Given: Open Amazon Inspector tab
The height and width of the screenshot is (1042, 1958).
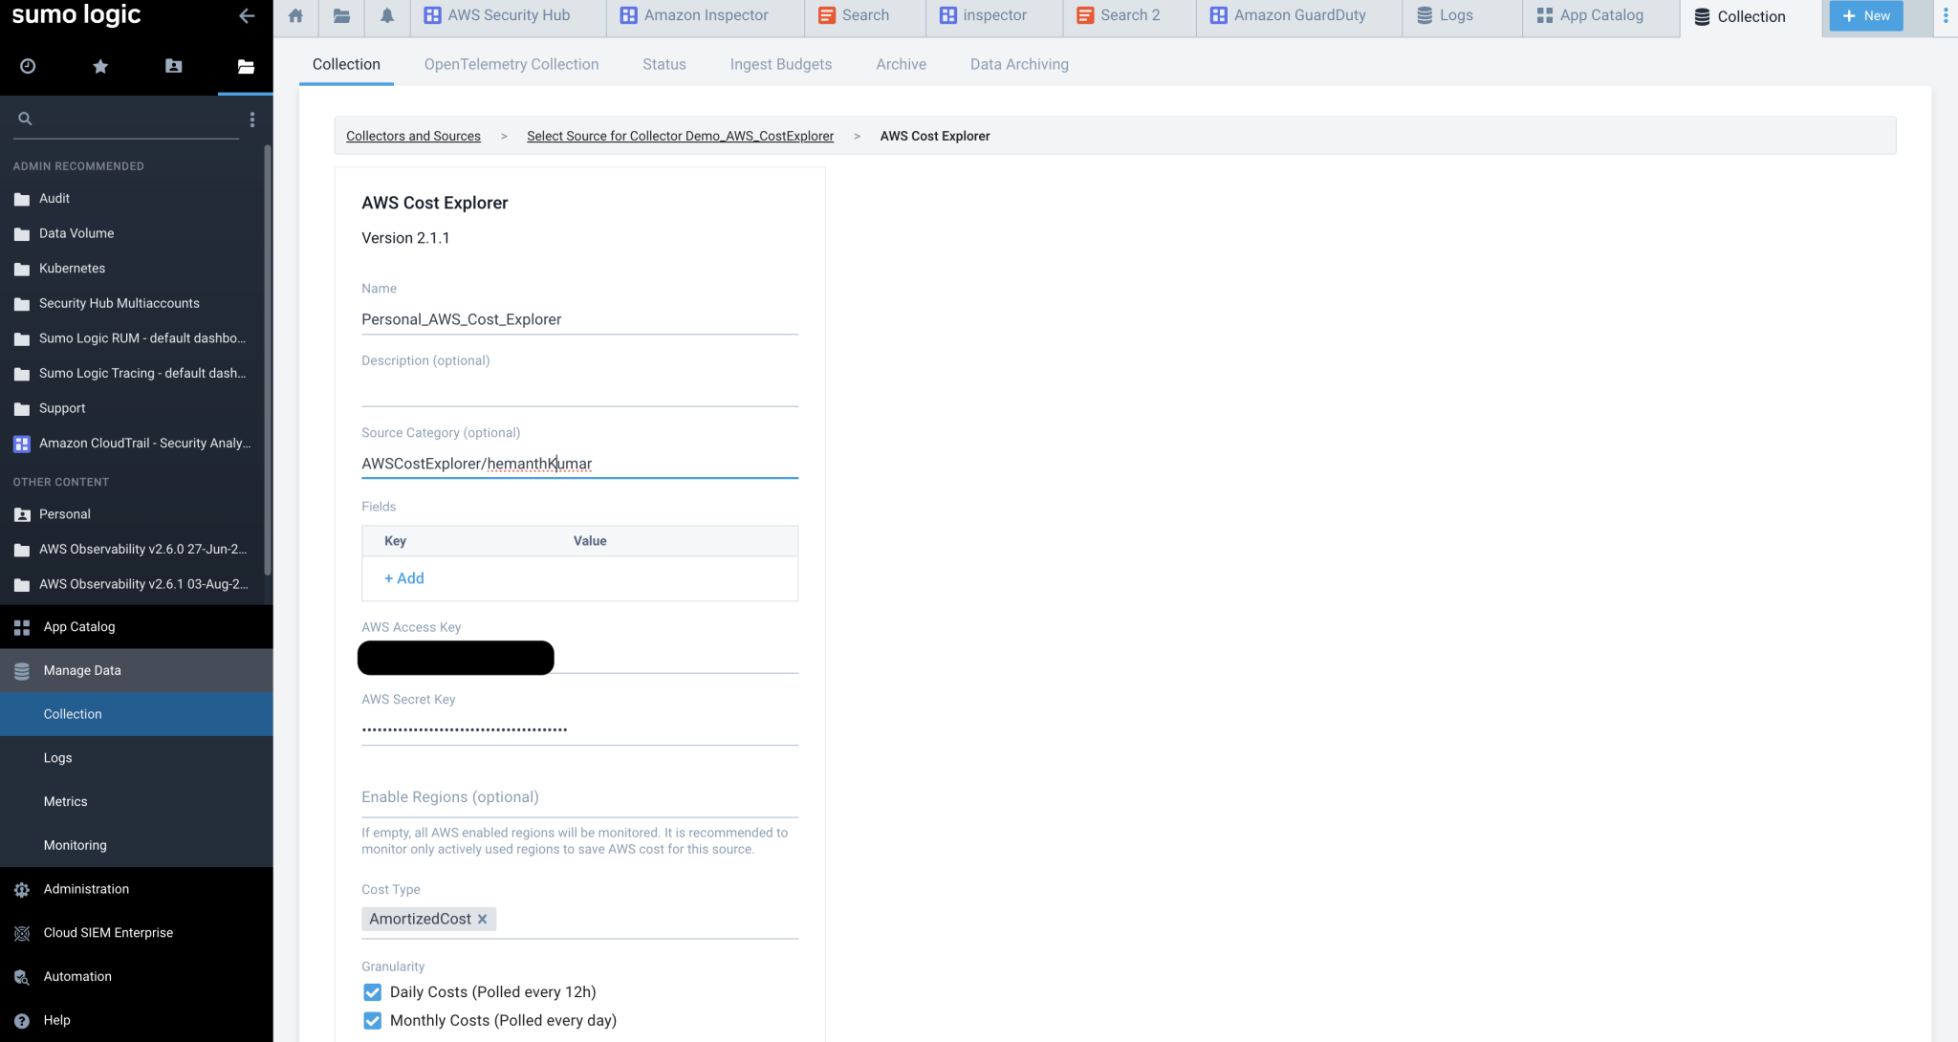Looking at the screenshot, I should (x=705, y=16).
